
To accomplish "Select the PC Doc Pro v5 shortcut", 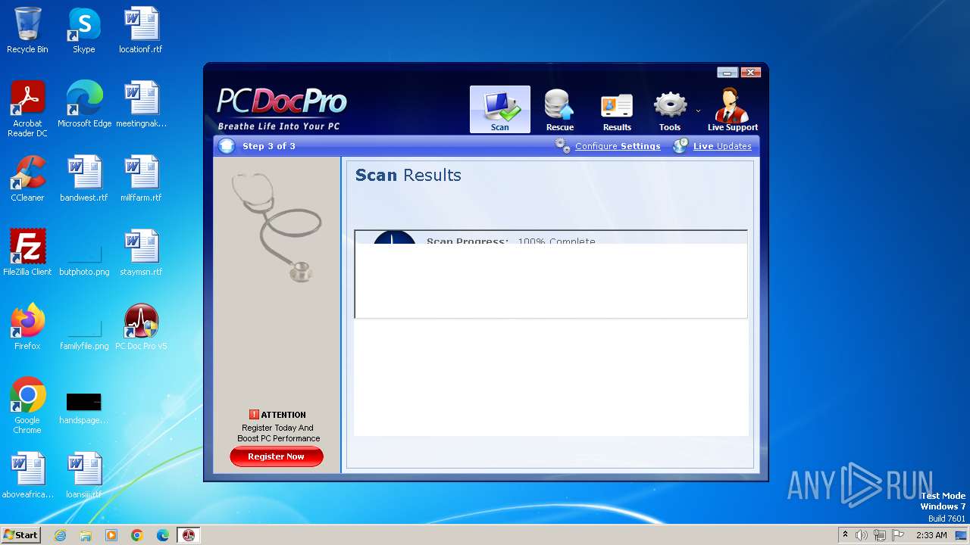I will tap(141, 327).
